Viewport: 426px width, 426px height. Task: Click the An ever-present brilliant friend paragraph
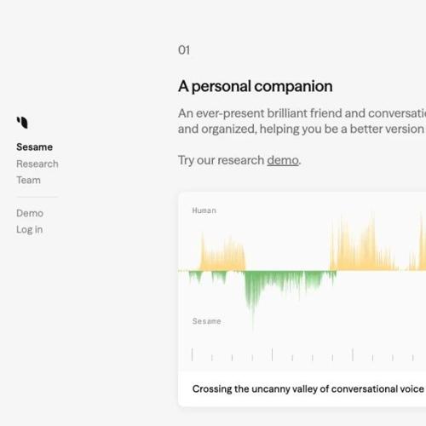click(x=302, y=121)
